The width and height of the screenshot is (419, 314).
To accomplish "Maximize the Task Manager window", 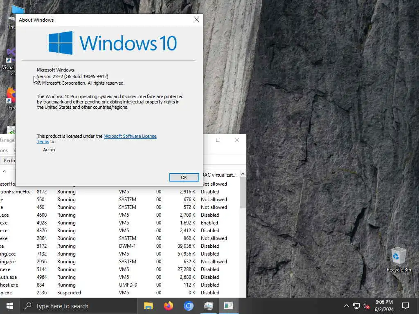I will [218, 140].
